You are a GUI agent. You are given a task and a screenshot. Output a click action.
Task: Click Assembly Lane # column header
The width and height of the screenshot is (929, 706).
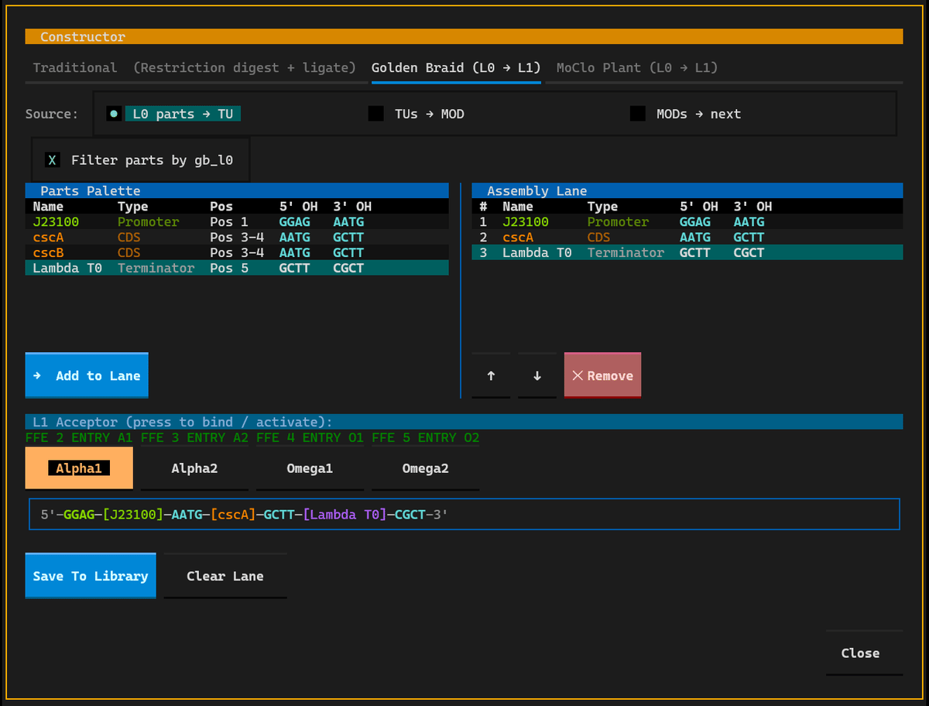pos(483,207)
